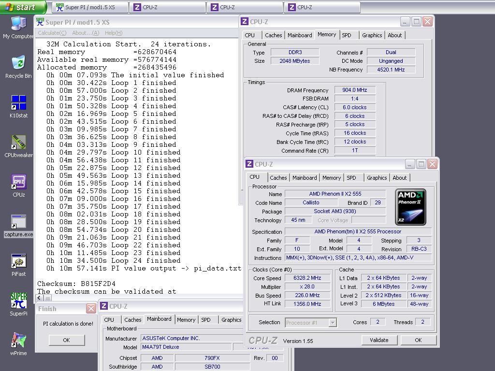This screenshot has height=371, width=495.
Task: Switch to the second CPU-Z taskbar button
Action: [x=245, y=7]
